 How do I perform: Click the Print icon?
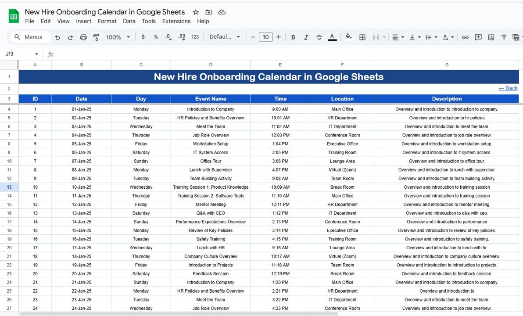click(83, 37)
